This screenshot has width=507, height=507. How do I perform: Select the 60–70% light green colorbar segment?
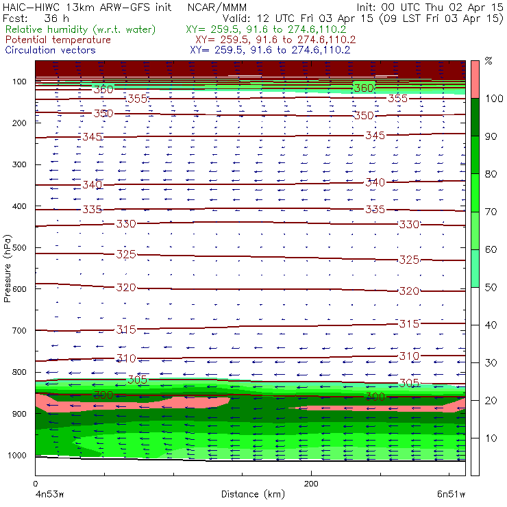click(x=475, y=230)
